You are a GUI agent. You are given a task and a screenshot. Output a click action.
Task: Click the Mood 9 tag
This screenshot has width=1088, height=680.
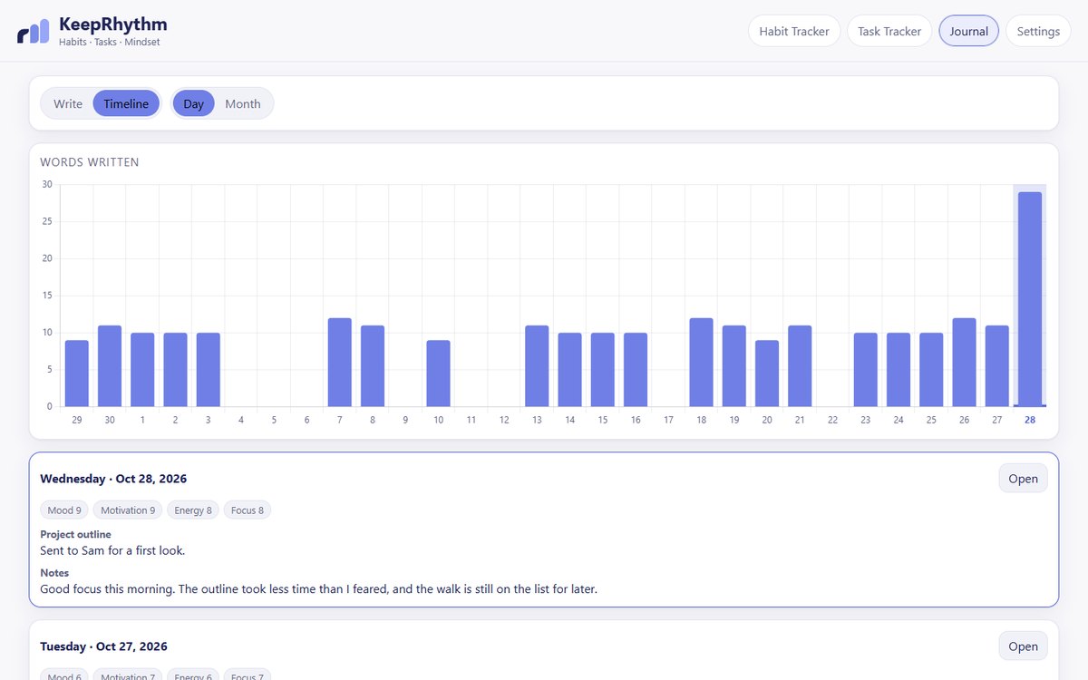tap(63, 510)
